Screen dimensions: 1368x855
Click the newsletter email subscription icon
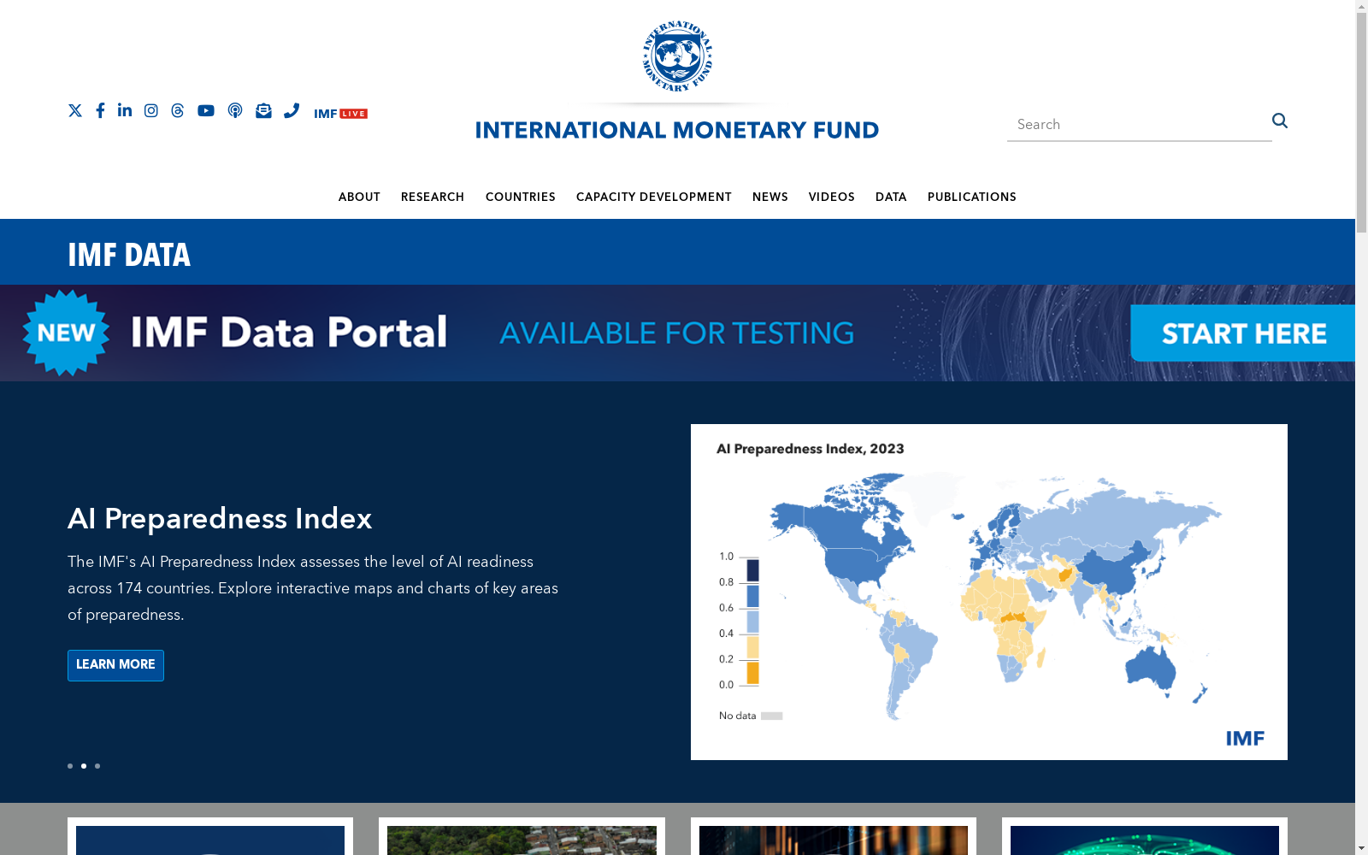[263, 110]
